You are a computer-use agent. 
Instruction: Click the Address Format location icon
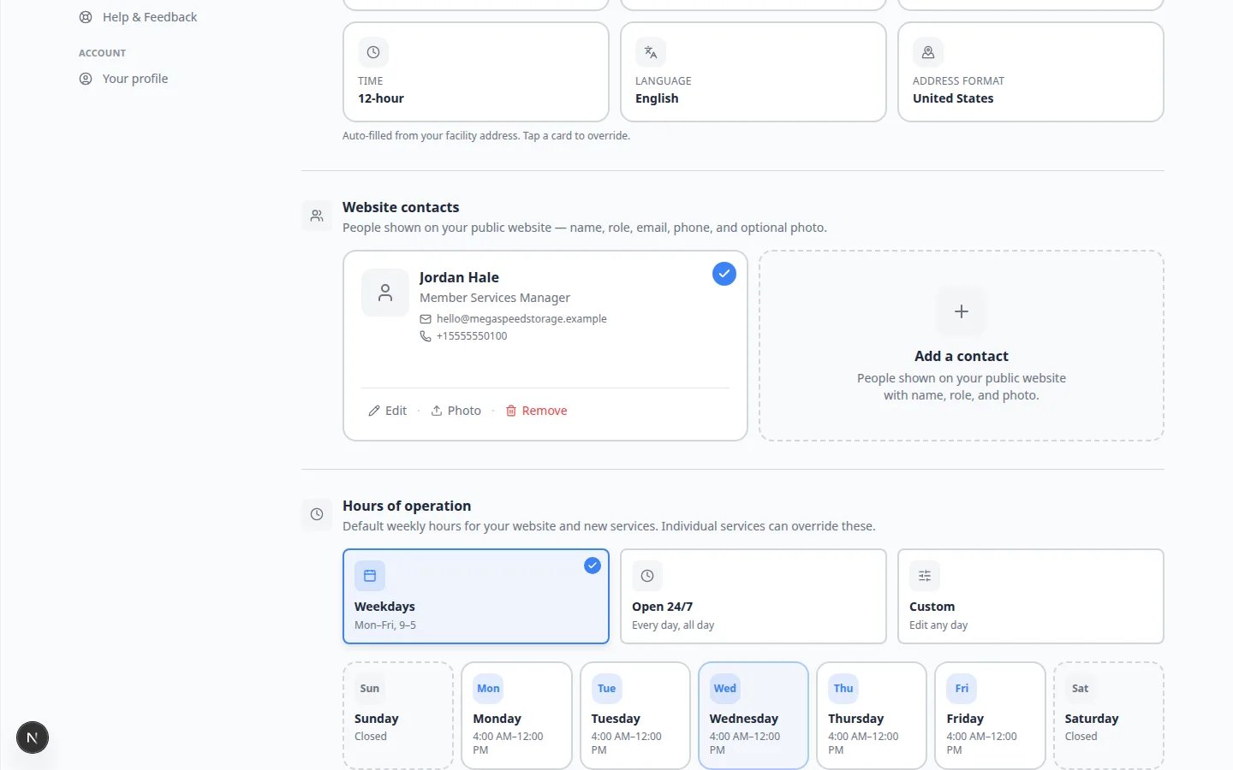[x=928, y=52]
